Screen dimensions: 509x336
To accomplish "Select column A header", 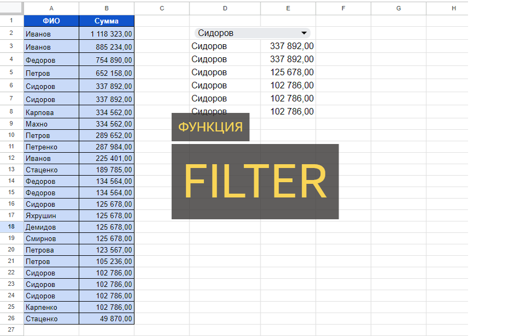I will 51,8.
